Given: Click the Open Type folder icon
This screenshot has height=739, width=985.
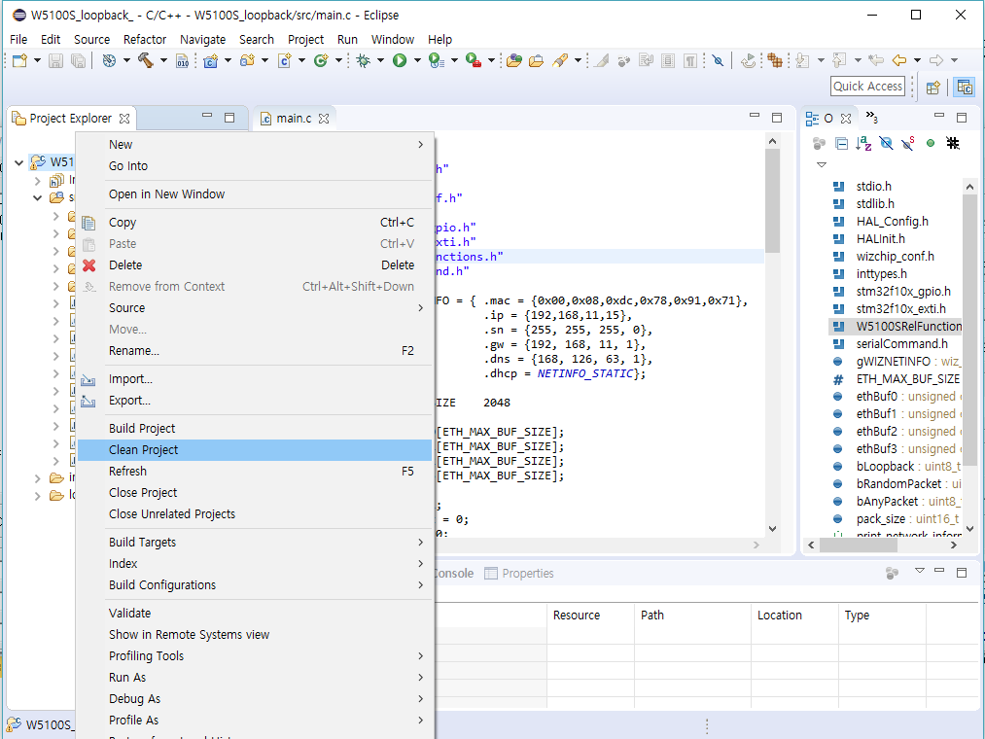Looking at the screenshot, I should pyautogui.click(x=514, y=60).
